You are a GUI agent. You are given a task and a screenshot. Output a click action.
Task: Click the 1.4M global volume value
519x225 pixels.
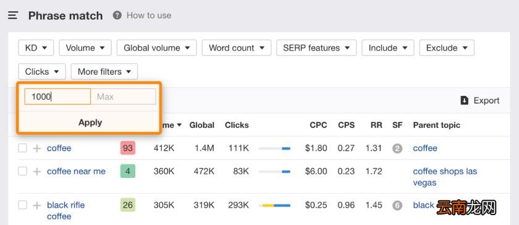205,148
